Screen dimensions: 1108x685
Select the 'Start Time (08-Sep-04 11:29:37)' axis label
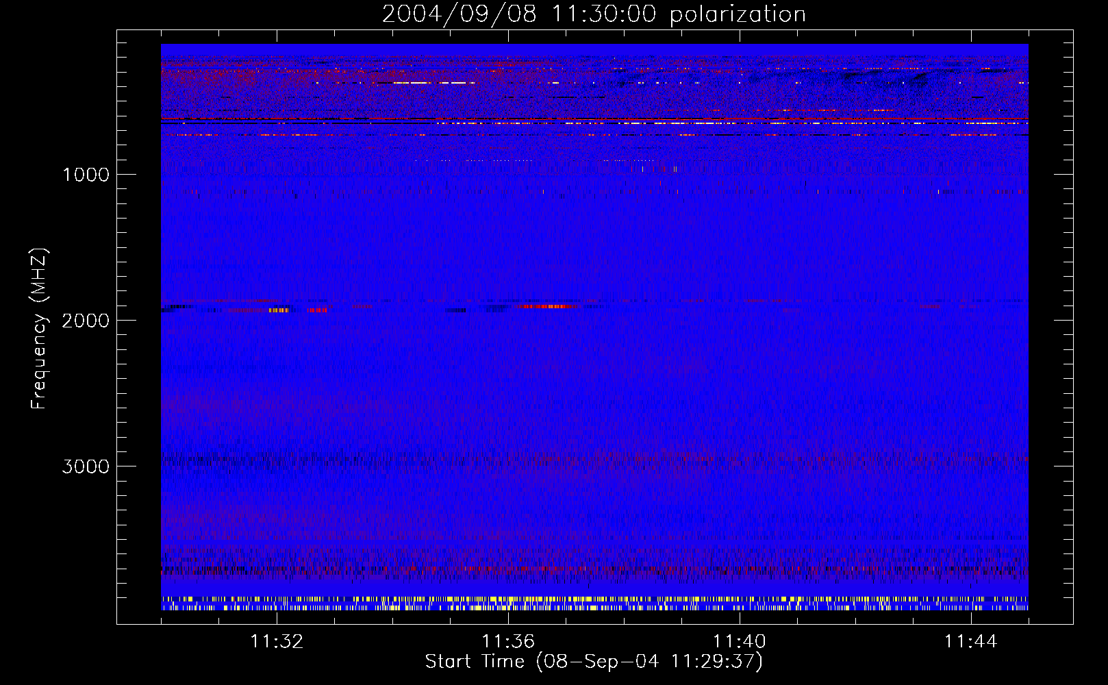coord(594,662)
